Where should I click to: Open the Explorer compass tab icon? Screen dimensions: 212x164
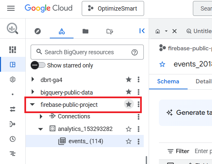[38, 31]
